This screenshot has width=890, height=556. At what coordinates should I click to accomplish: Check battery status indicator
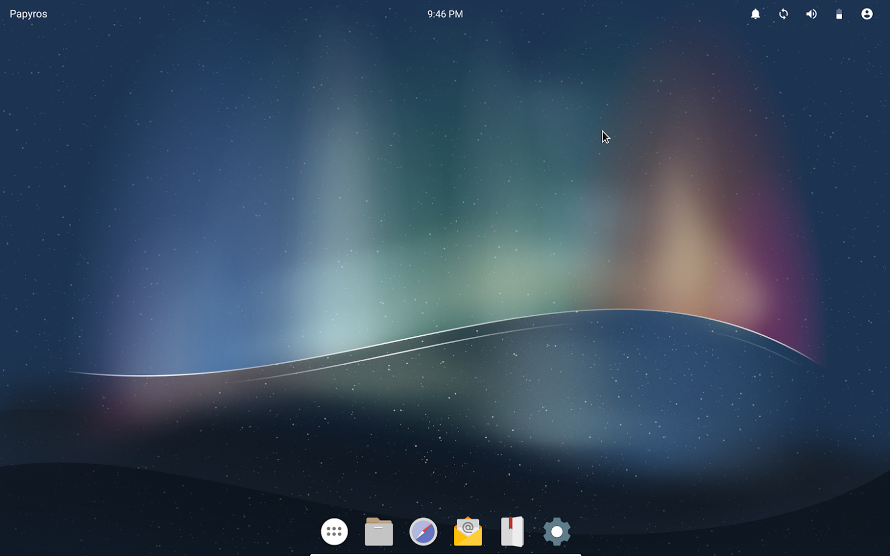839,14
